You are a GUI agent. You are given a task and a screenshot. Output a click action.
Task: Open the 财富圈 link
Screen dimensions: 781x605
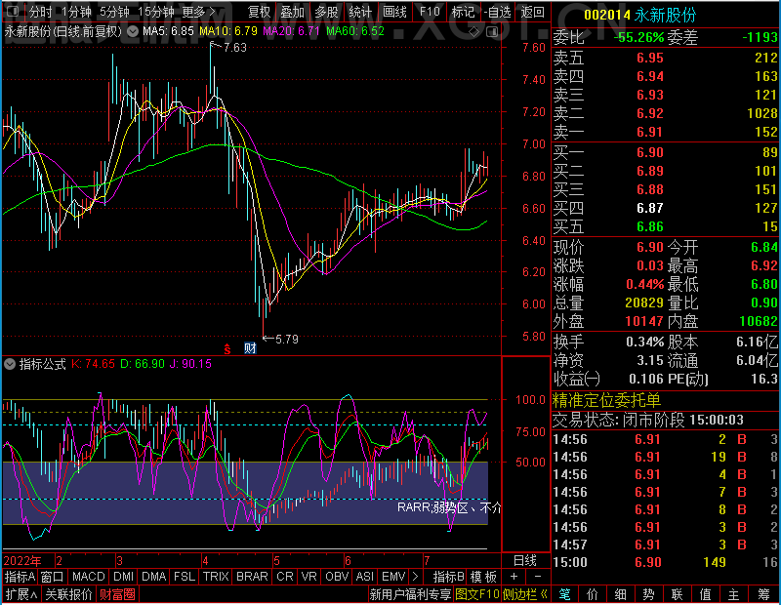[x=117, y=594]
